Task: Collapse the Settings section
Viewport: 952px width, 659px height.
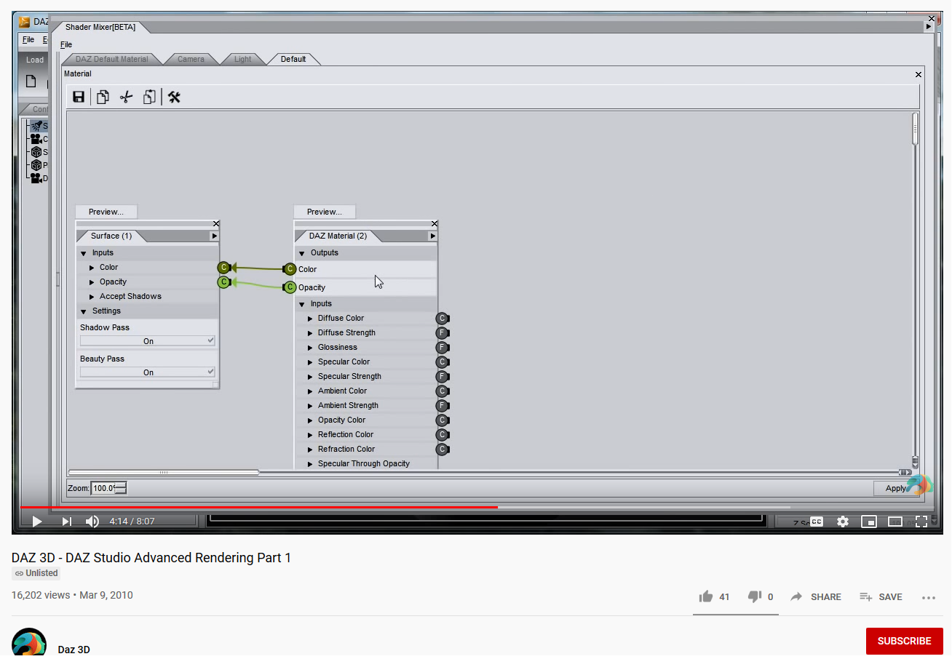Action: [x=83, y=311]
